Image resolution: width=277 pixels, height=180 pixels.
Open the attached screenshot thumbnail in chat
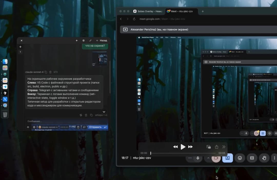(100, 59)
